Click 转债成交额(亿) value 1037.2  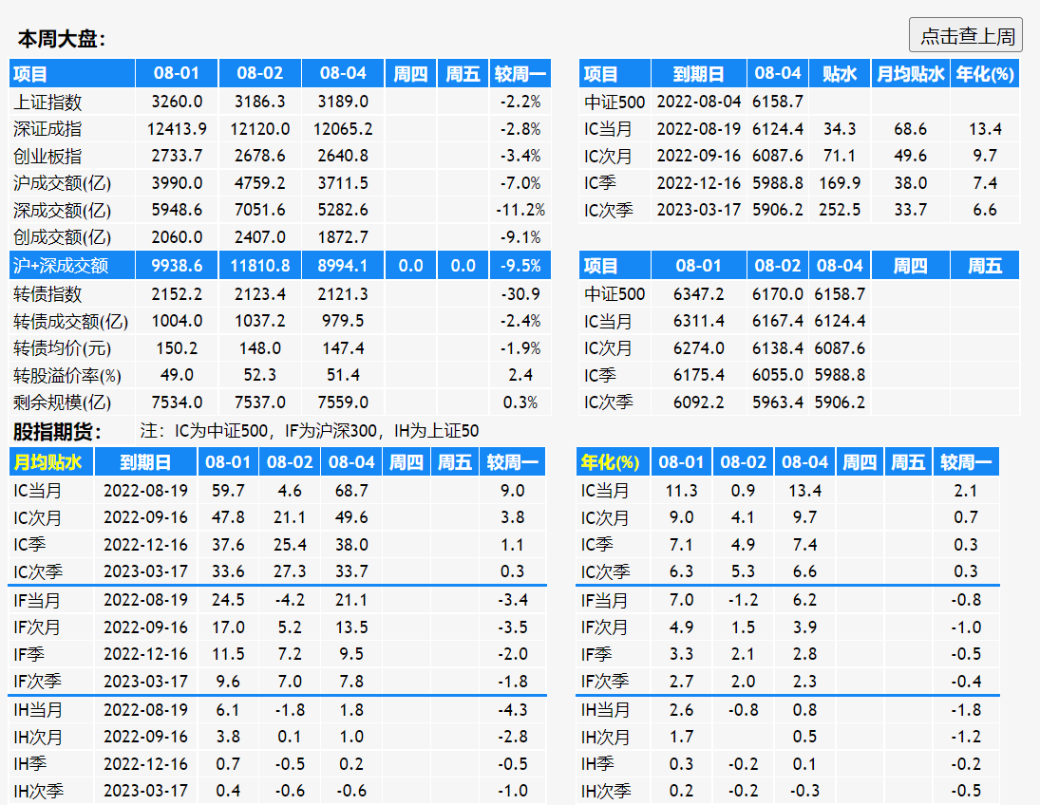[x=260, y=321]
